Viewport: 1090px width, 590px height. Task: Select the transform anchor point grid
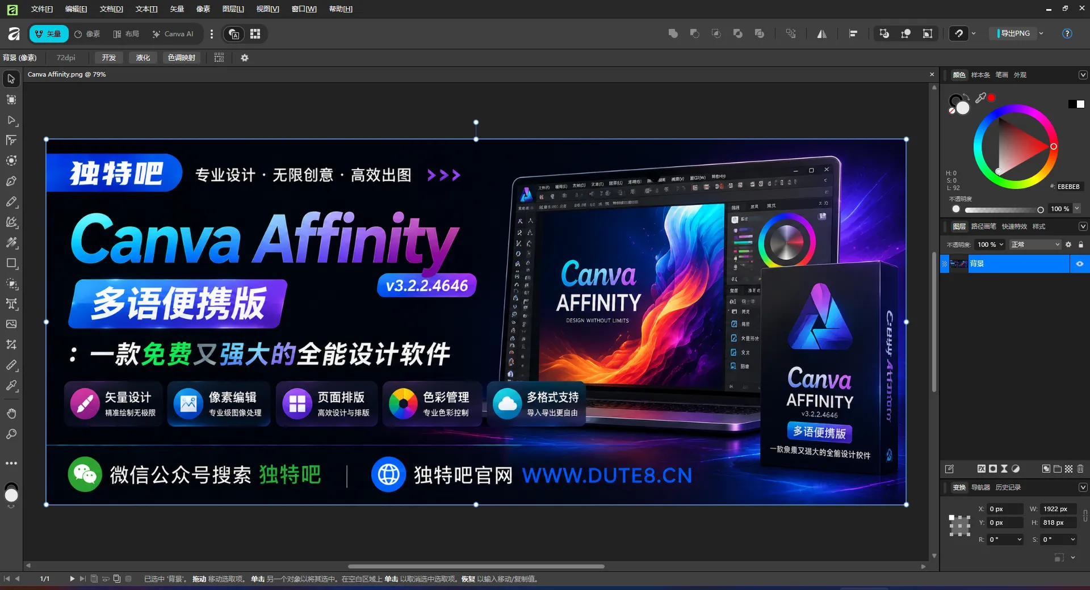click(959, 526)
